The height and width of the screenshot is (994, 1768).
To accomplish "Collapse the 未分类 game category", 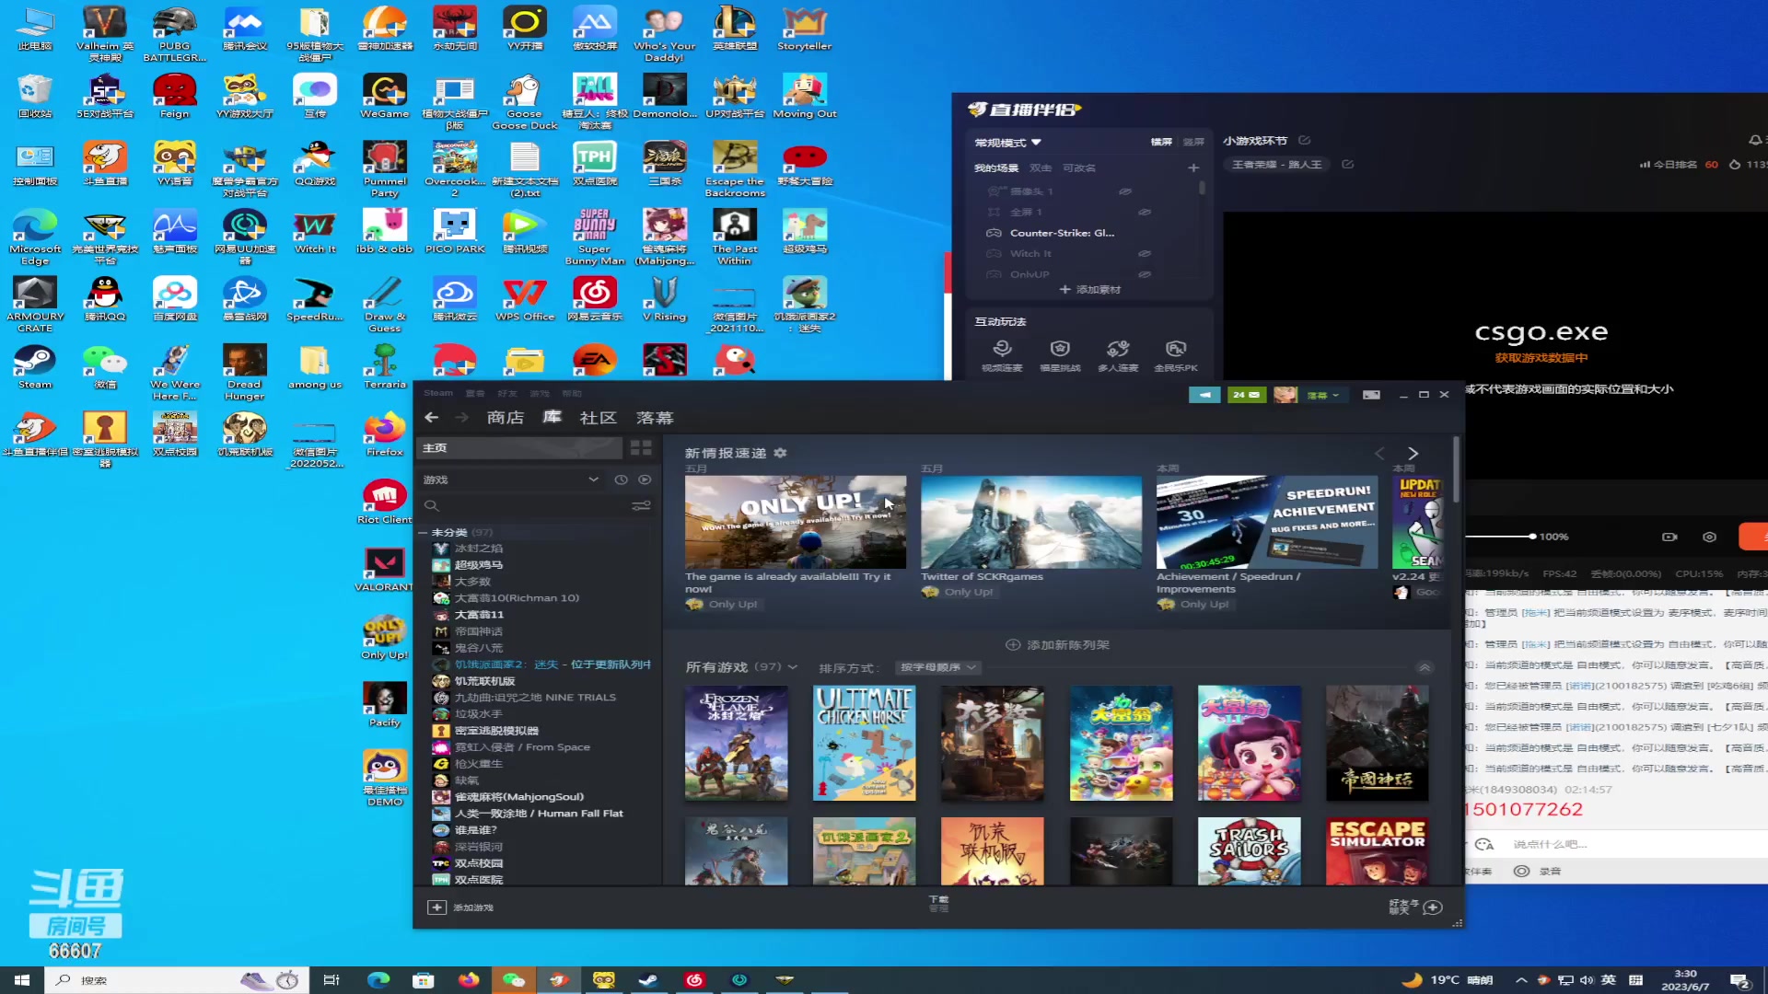I will click(424, 532).
